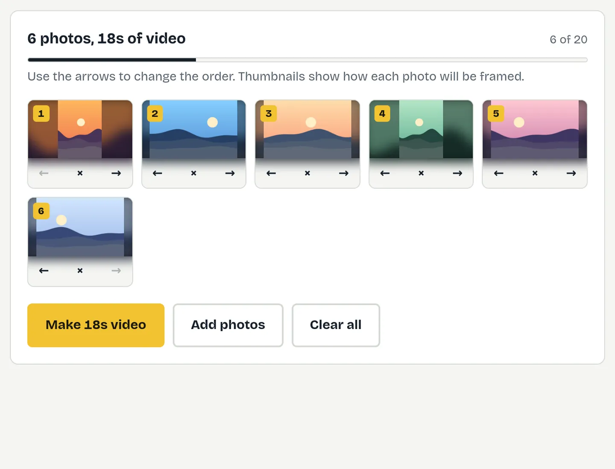Move photo 2 right in the order
The height and width of the screenshot is (469, 615).
(230, 173)
